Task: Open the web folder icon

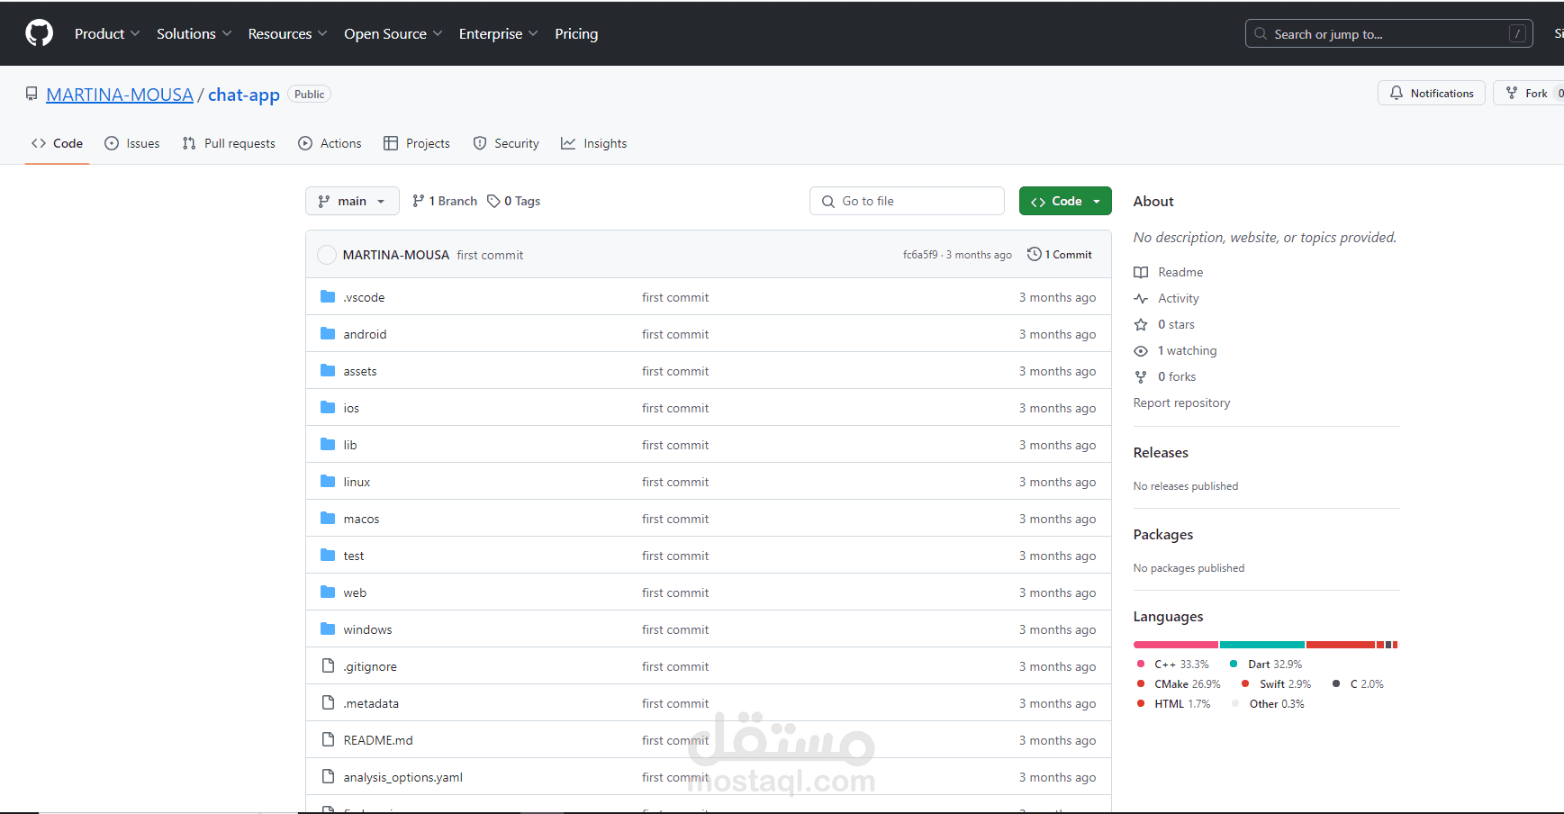Action: point(328,592)
